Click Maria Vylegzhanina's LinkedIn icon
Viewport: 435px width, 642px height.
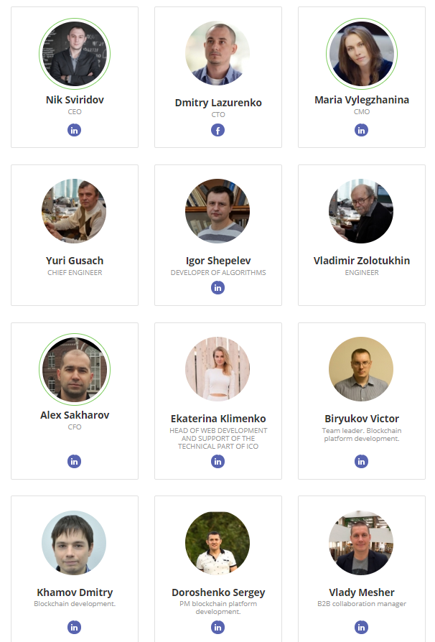click(x=361, y=130)
